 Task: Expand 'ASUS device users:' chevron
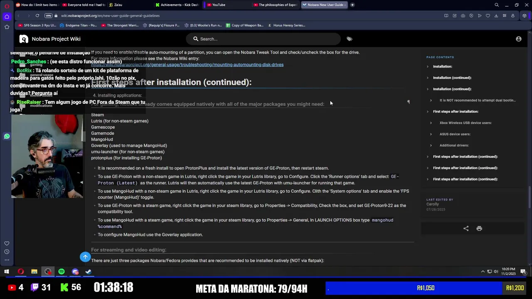tap(431, 134)
